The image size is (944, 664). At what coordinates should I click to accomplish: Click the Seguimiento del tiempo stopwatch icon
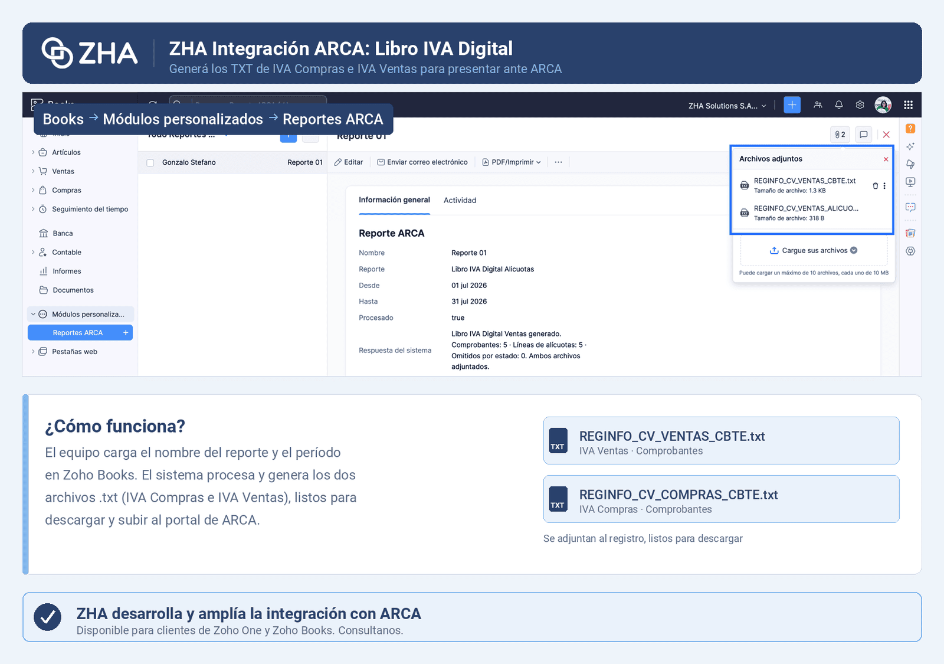click(x=43, y=209)
